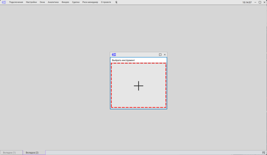Expand the Аналитика menu
The height and width of the screenshot is (155, 267).
coord(53,2)
